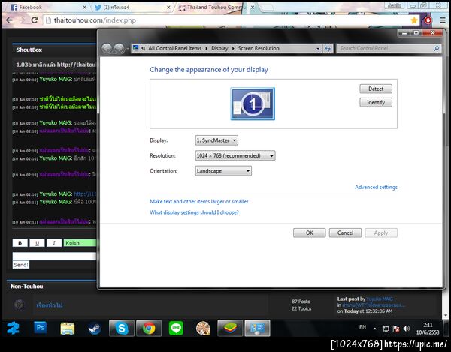Image resolution: width=451 pixels, height=352 pixels.
Task: Close the Facebook tab
Action: pos(84,8)
